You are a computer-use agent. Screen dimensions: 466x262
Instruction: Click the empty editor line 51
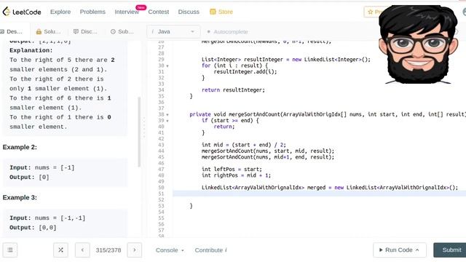click(x=319, y=194)
